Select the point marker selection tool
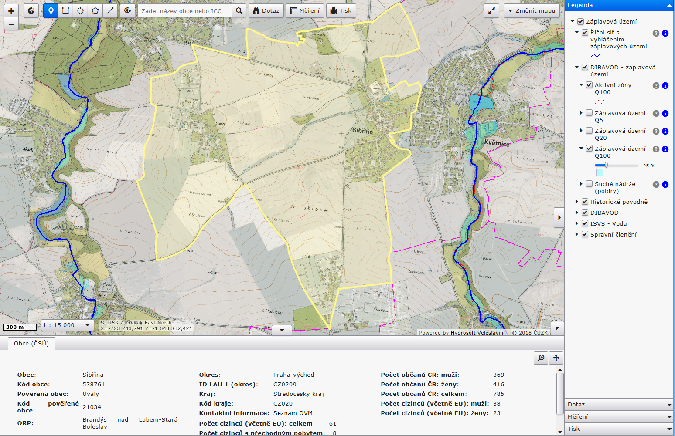Viewport: 675px width, 436px height. (51, 10)
